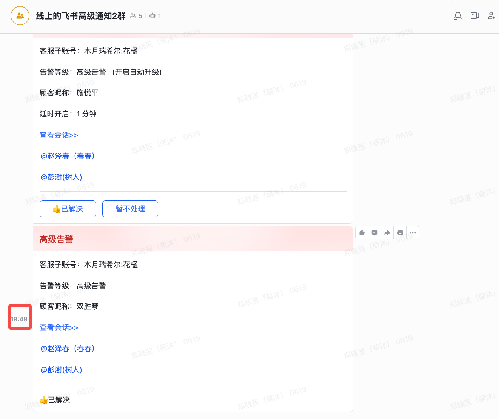Open 查看会话>> link for 双胜琴
This screenshot has width=499, height=419.
click(59, 327)
